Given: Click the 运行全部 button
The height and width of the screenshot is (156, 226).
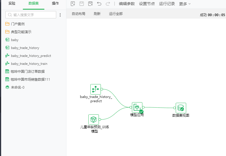Looking at the screenshot, I should (116, 14).
